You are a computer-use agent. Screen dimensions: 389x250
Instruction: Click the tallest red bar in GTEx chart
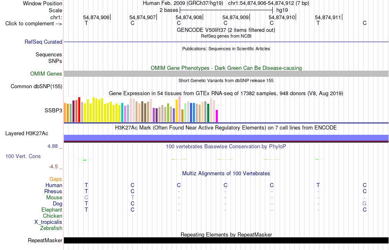pos(79,109)
